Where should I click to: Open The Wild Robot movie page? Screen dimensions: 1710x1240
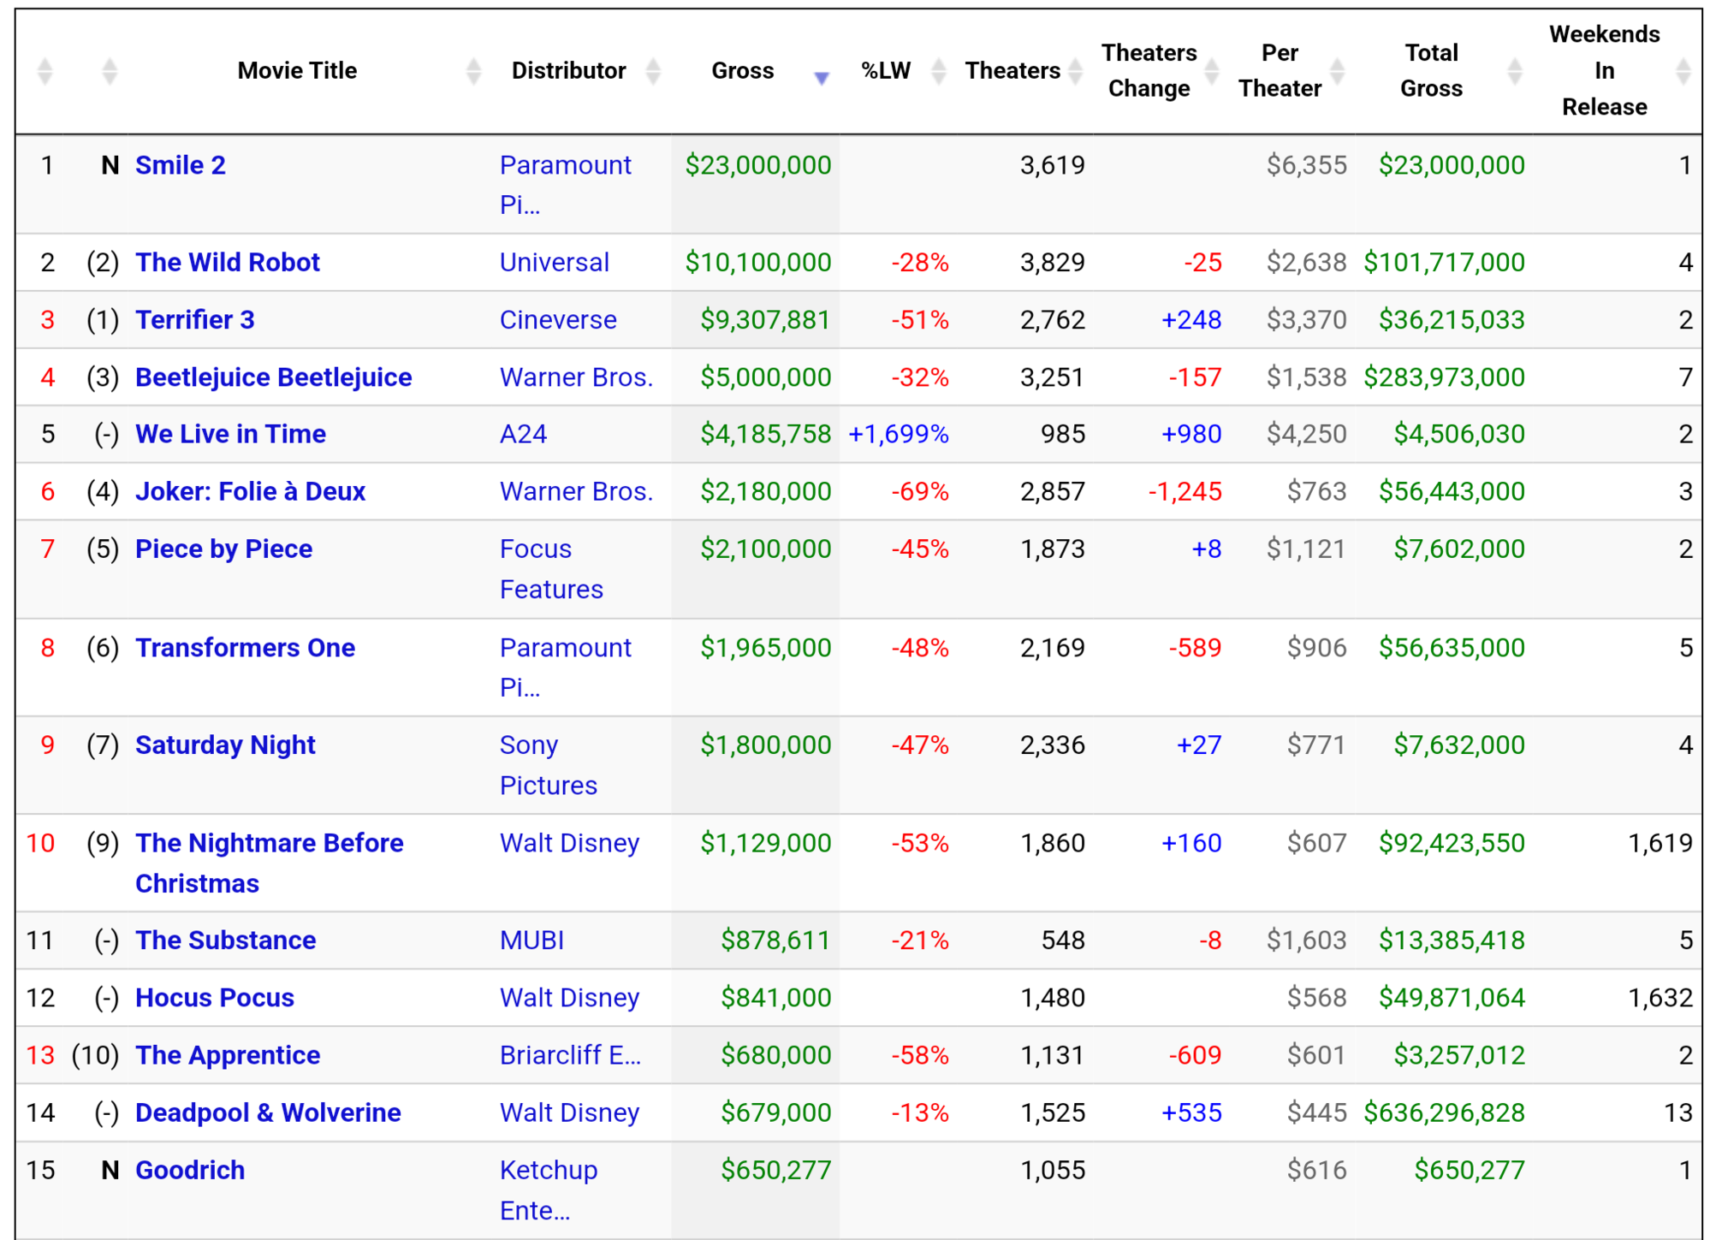coord(228,262)
